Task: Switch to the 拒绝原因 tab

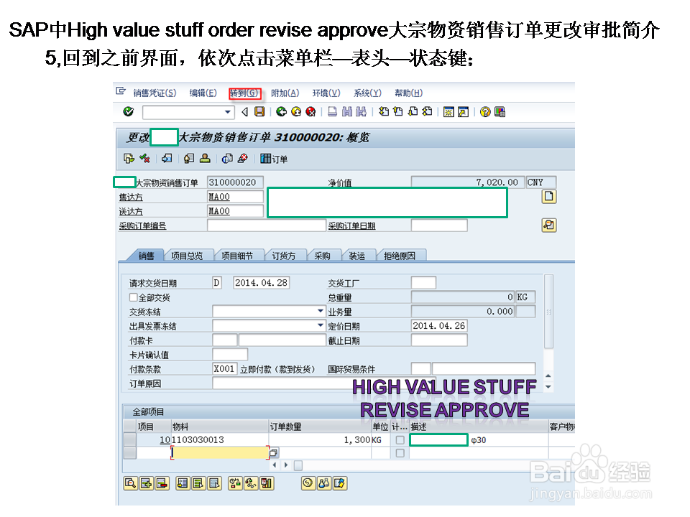Action: (x=400, y=256)
